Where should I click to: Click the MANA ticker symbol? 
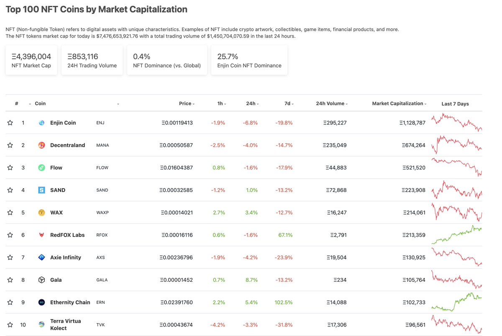pyautogui.click(x=102, y=145)
